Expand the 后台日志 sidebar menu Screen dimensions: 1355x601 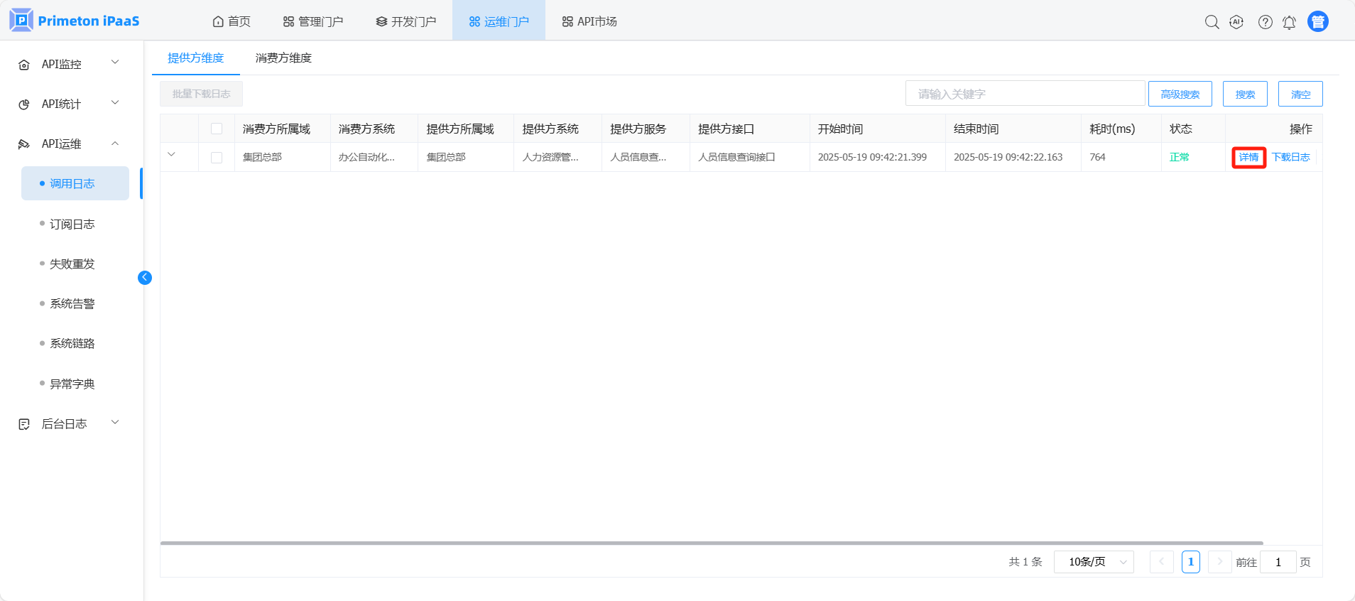(69, 423)
